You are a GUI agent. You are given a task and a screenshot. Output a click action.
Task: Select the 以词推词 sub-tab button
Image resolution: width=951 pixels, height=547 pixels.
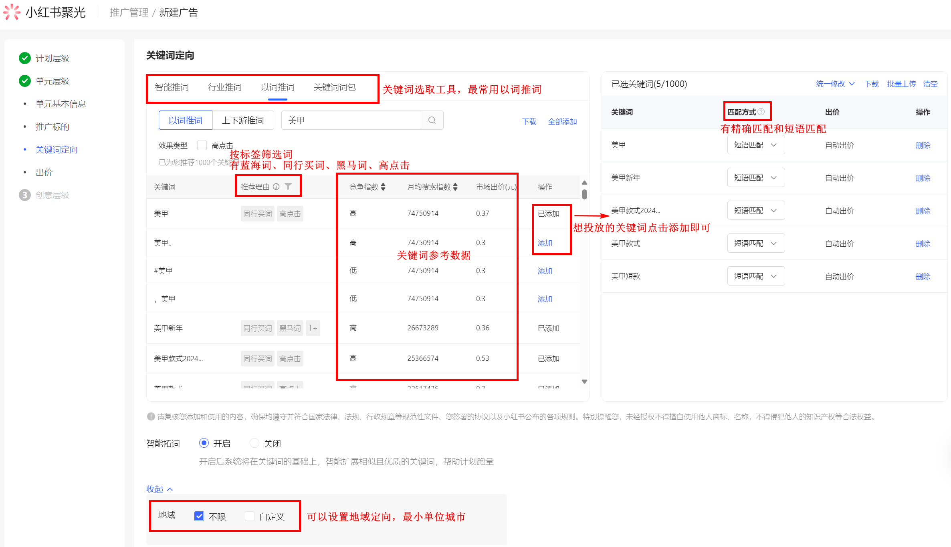click(x=186, y=120)
